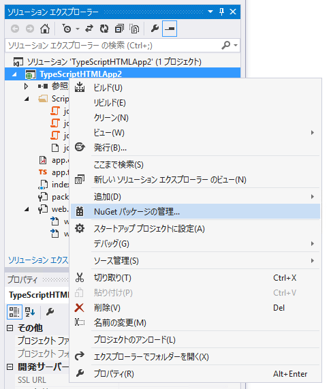Click the Solution Explorer search field

click(113, 46)
